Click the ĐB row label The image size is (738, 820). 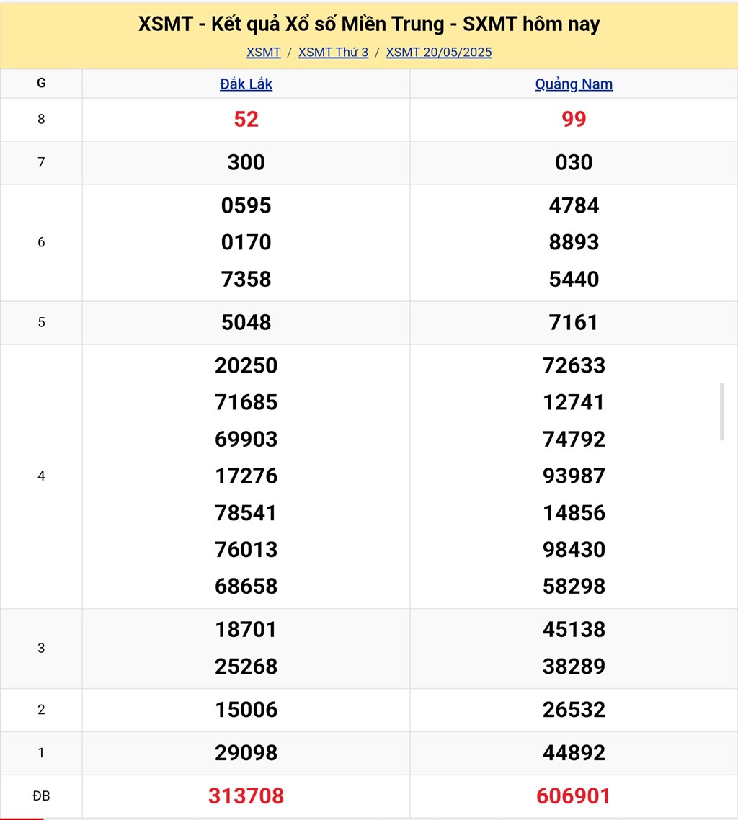(41, 796)
